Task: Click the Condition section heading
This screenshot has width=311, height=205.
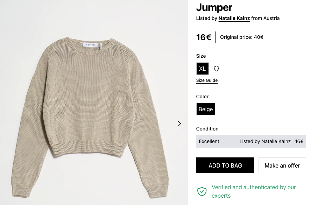Action: [x=207, y=129]
